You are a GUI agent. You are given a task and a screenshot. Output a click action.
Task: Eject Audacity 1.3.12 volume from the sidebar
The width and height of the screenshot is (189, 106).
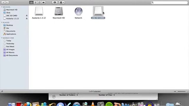click(x=27, y=19)
